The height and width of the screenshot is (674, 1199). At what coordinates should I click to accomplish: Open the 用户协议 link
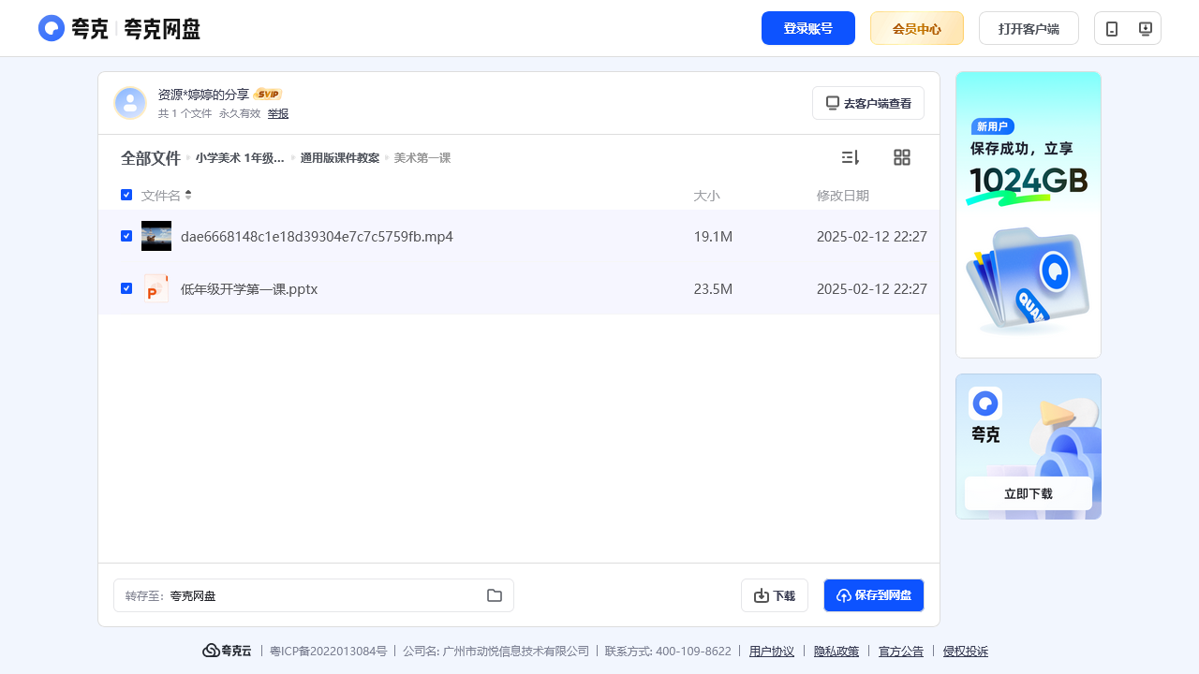(x=772, y=652)
